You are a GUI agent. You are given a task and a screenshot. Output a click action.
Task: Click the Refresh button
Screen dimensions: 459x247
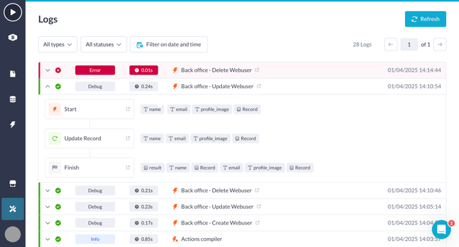pos(425,19)
